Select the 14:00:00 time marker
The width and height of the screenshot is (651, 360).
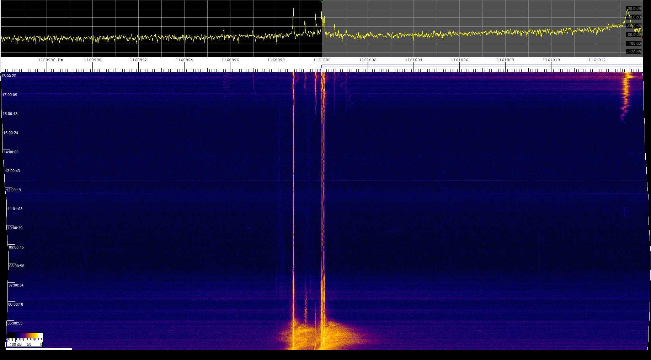[11, 152]
